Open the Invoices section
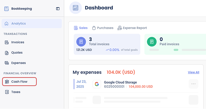206x109 pixels. pyautogui.click(x=18, y=42)
